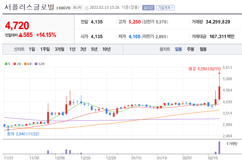Screen dimensions: 242x162
Task: Click the orange 60-day moving average swatch
Action: pyautogui.click(x=25, y=64)
